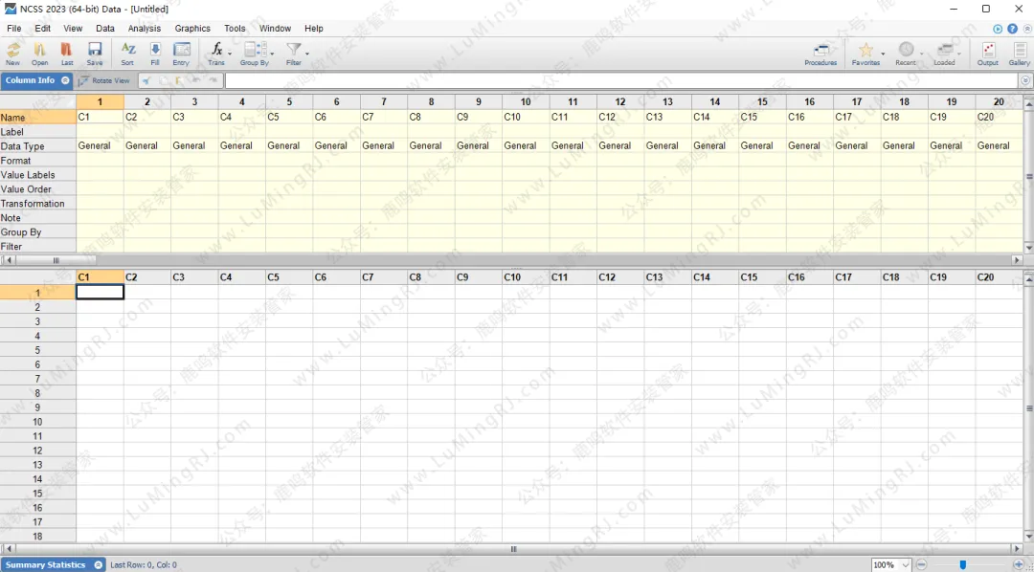Viewport: 1034px width, 572px height.
Task: Toggle Rotate View for column info
Action: click(104, 80)
